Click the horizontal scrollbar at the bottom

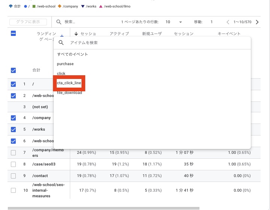click(104, 208)
